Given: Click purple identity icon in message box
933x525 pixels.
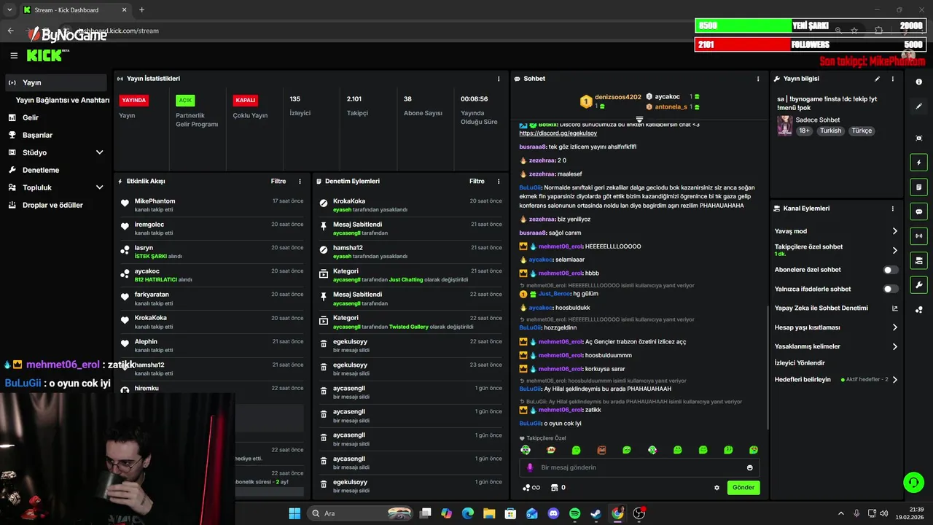Looking at the screenshot, I should click(x=530, y=467).
